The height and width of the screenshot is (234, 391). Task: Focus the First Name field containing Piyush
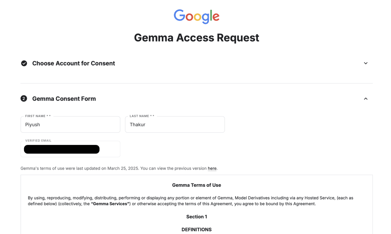click(x=70, y=124)
